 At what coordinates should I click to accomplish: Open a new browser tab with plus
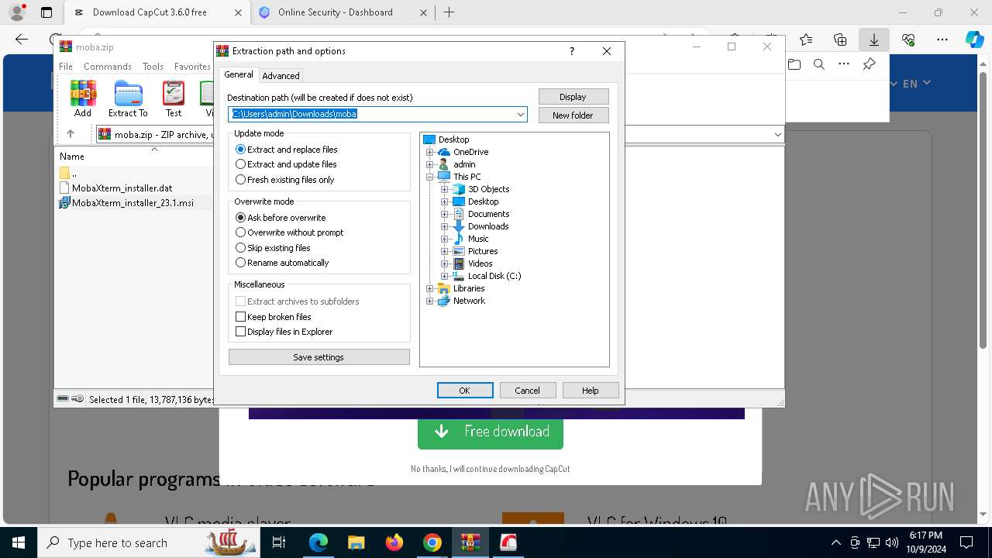[449, 12]
